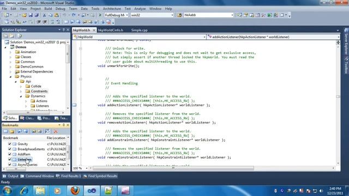Expand the Animation folder in Solution Explorer
This screenshot has width=349, height=196.
10,52
